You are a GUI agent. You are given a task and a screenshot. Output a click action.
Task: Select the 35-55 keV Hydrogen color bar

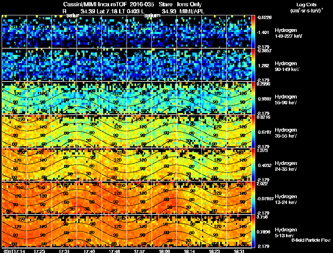253,131
